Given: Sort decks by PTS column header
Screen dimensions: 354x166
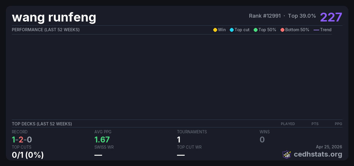Looking at the screenshot, I should pos(315,124).
